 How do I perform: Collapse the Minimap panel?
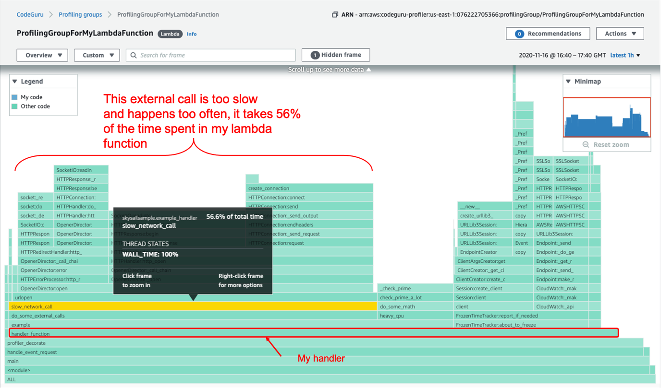pyautogui.click(x=569, y=81)
